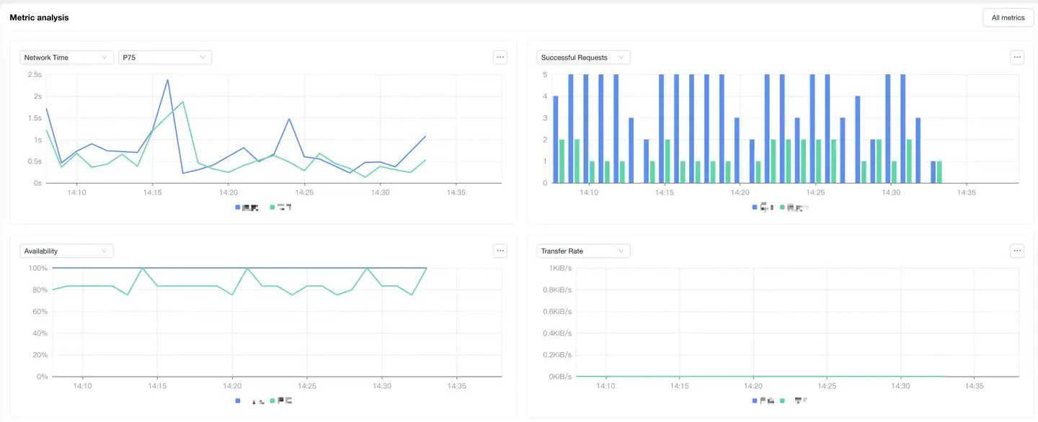Click green legend square under Availability chart

point(272,400)
